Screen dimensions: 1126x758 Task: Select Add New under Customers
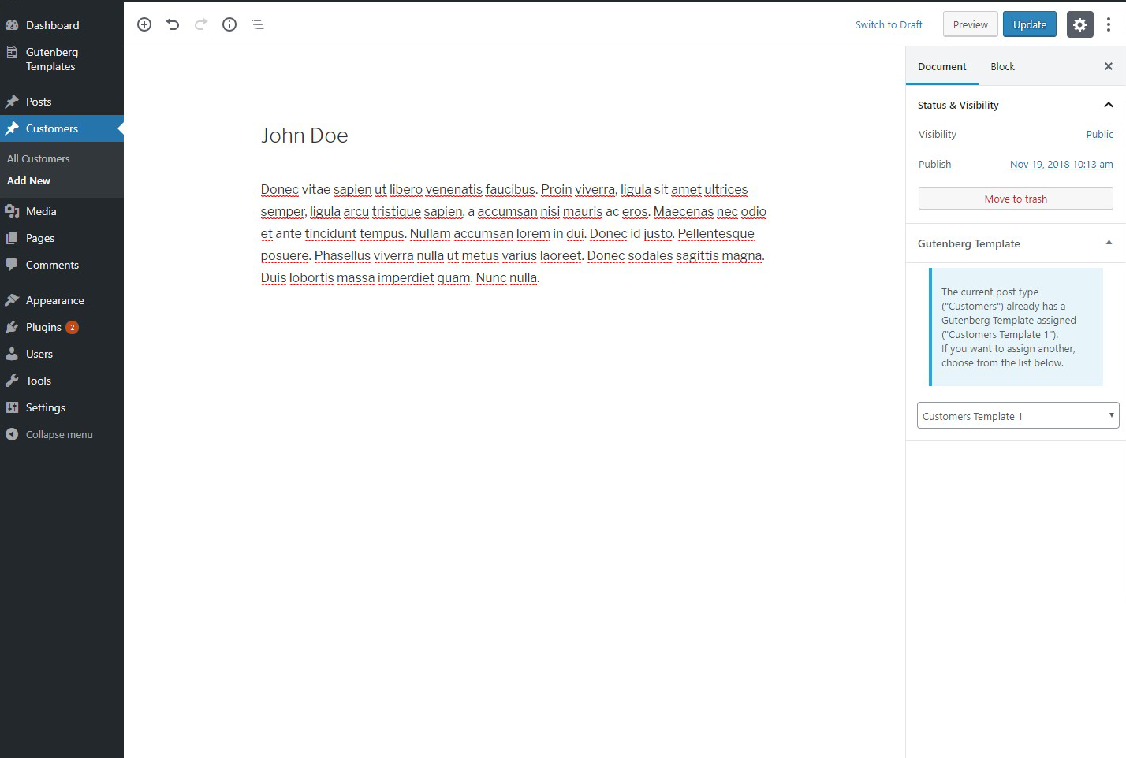tap(28, 180)
